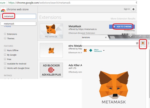Select the Extensions radio button
This screenshot has width=150, height=108.
coord(5,34)
